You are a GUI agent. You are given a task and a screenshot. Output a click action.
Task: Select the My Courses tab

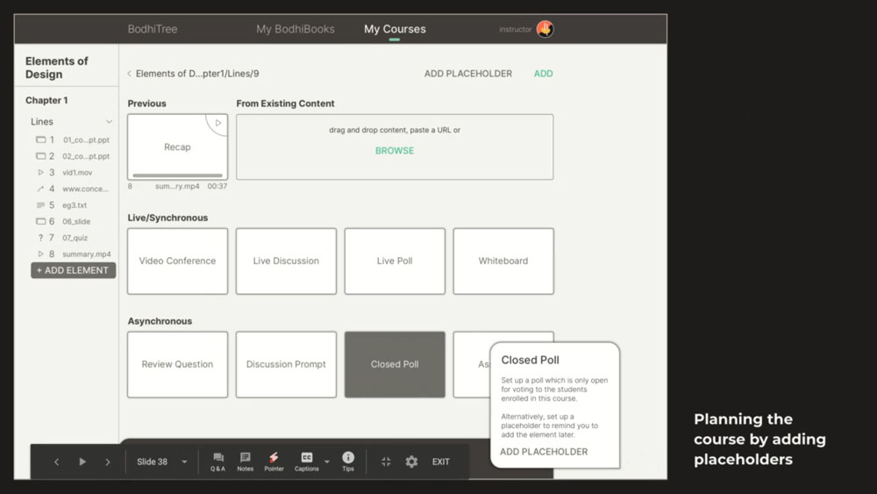pos(395,29)
